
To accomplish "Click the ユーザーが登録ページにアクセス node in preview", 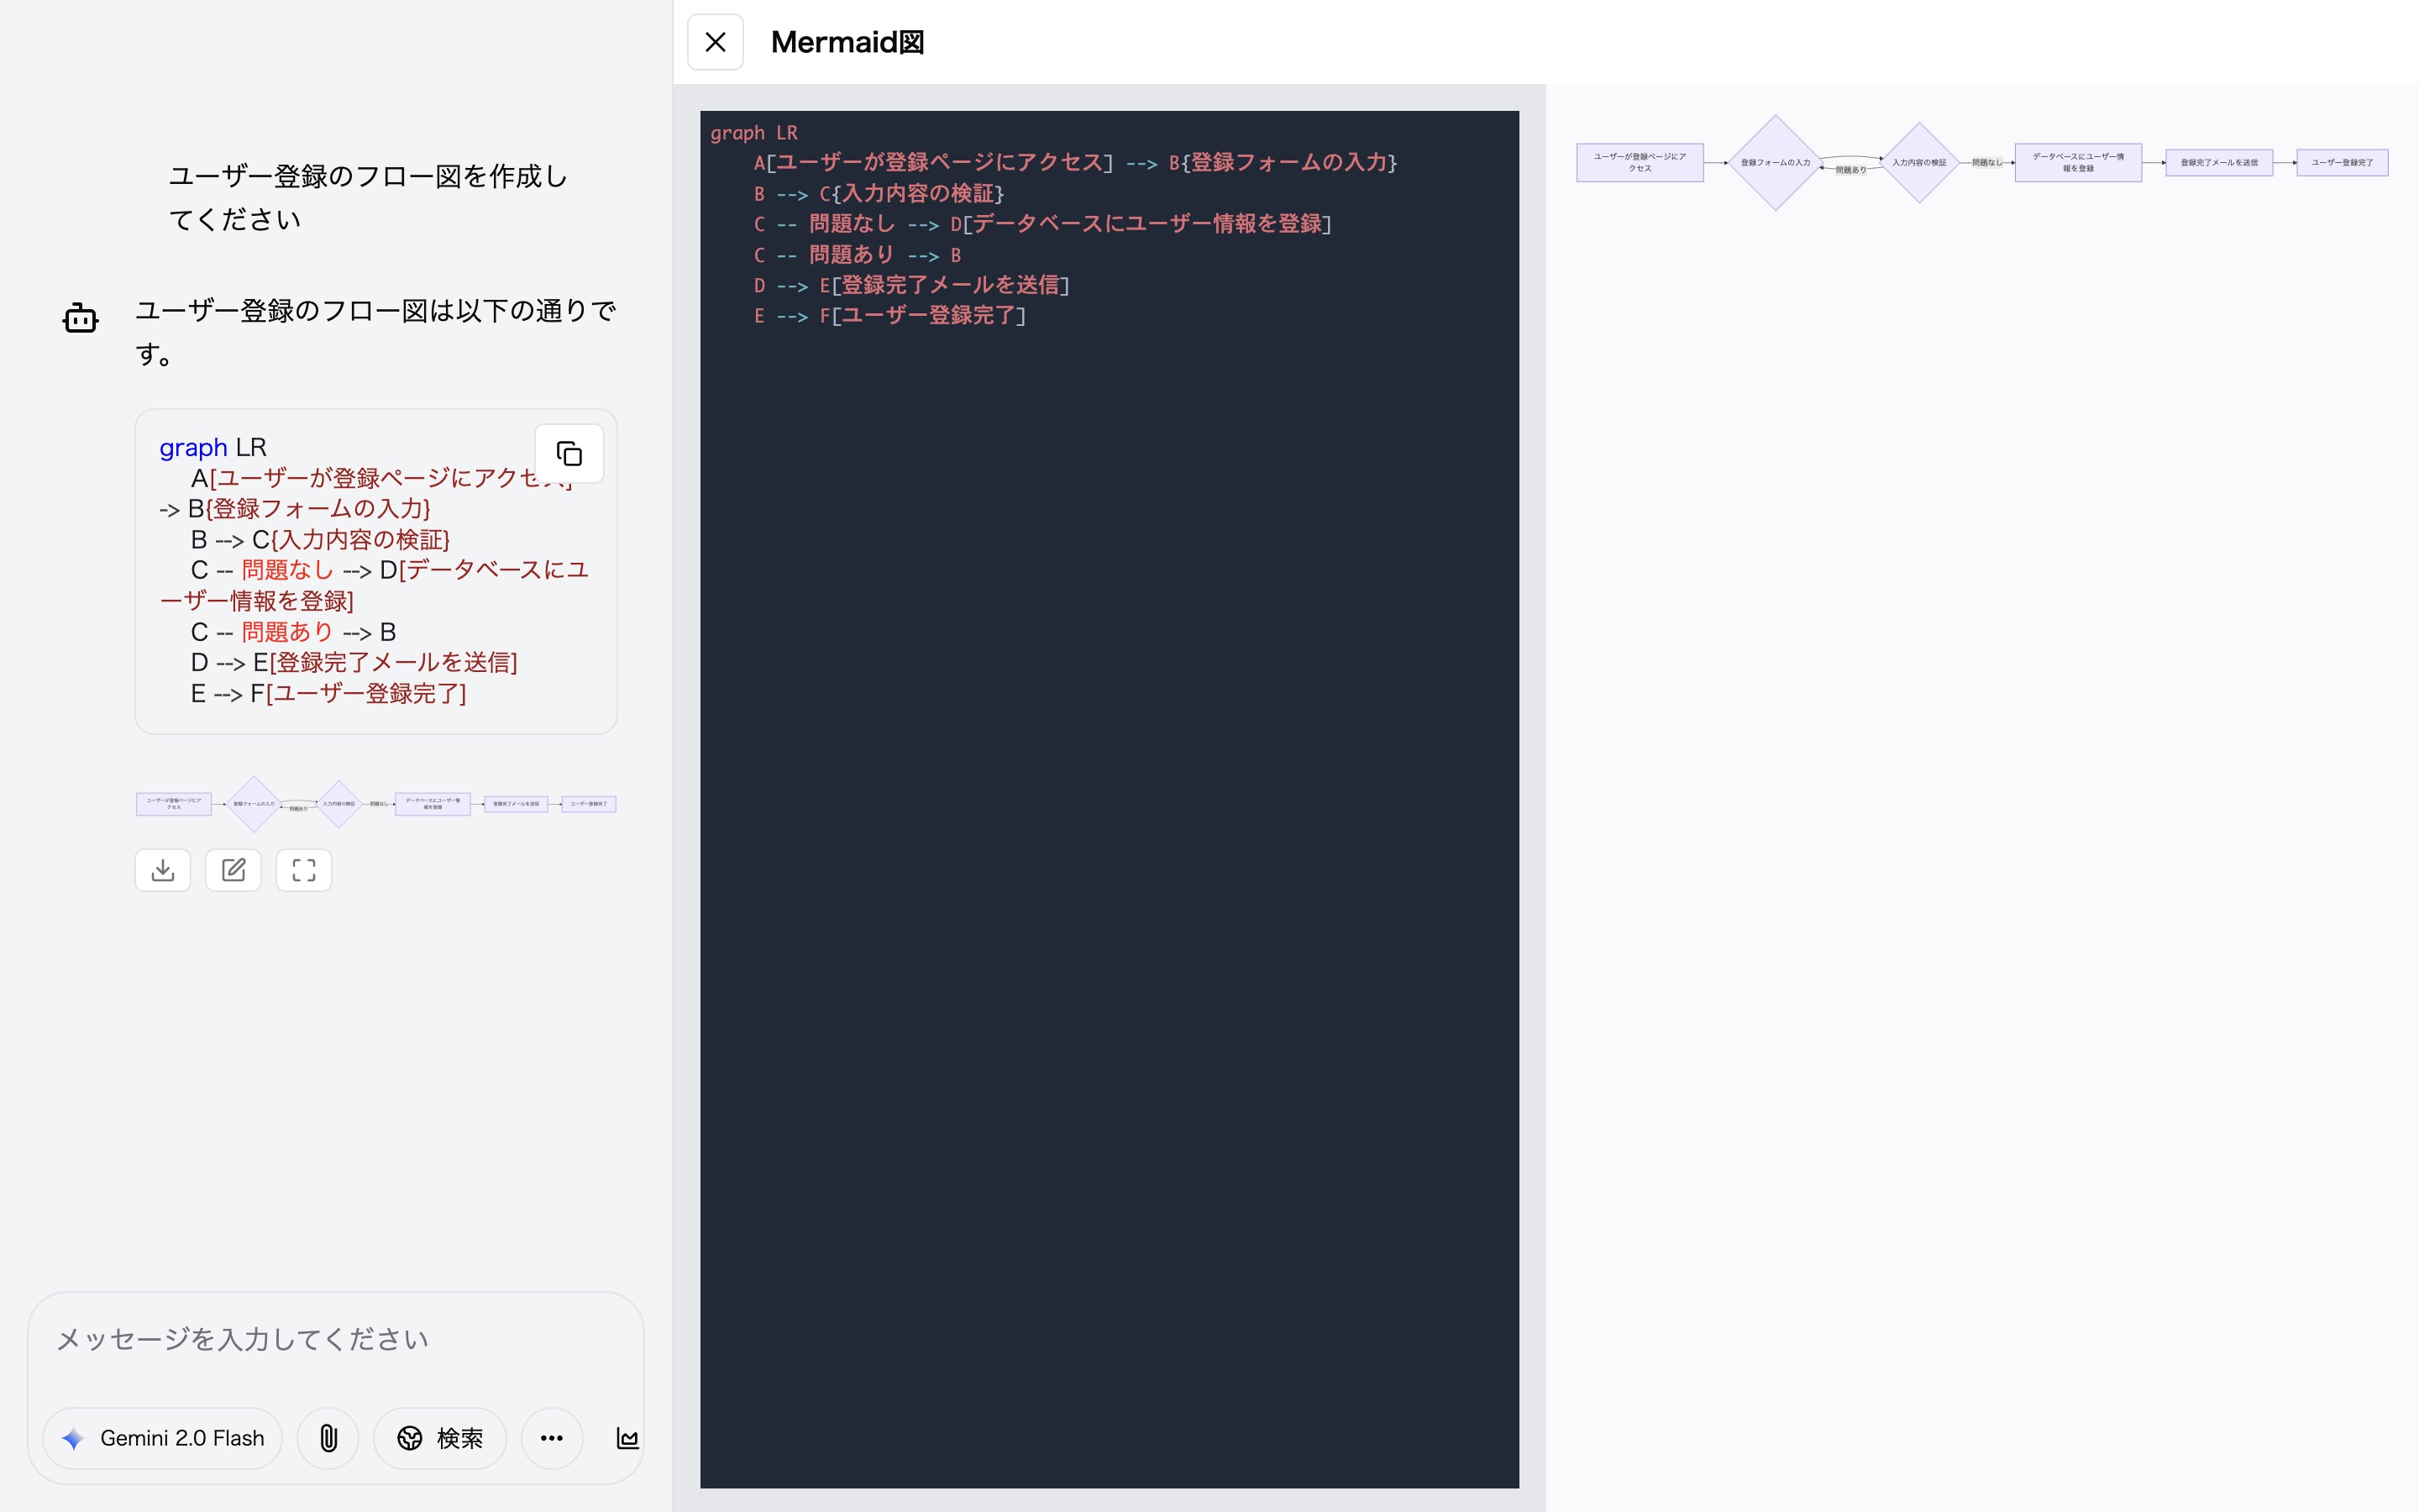I will click(1640, 163).
